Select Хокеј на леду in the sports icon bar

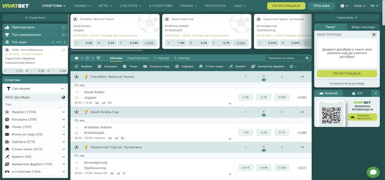156,66
